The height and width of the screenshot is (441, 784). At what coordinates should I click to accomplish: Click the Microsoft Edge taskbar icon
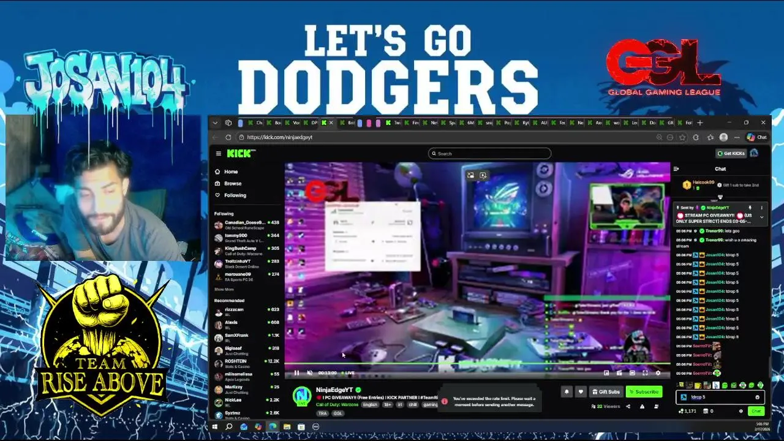pyautogui.click(x=273, y=426)
